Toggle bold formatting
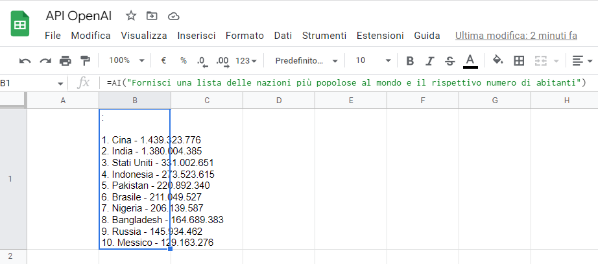Viewport: 598px width, 264px height. pyautogui.click(x=410, y=60)
